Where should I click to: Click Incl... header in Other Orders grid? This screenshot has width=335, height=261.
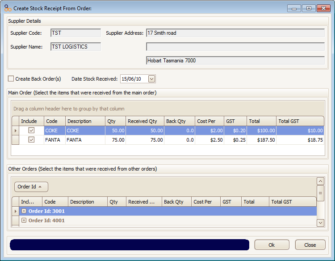coord(30,202)
